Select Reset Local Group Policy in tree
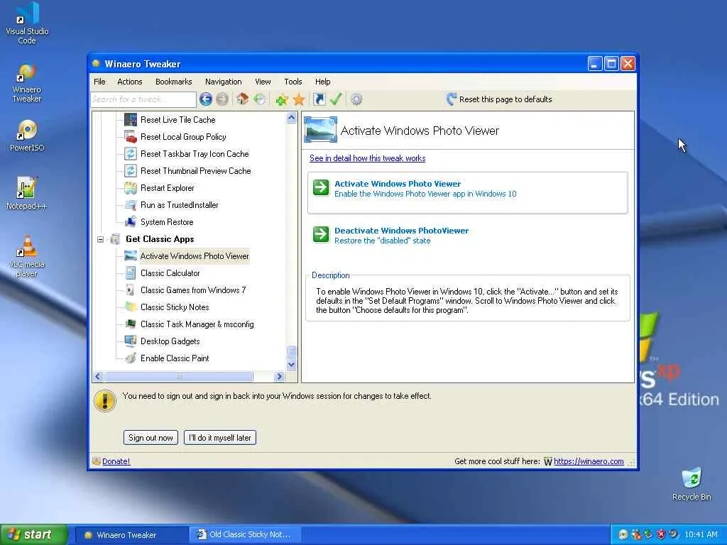This screenshot has width=727, height=545. (183, 137)
